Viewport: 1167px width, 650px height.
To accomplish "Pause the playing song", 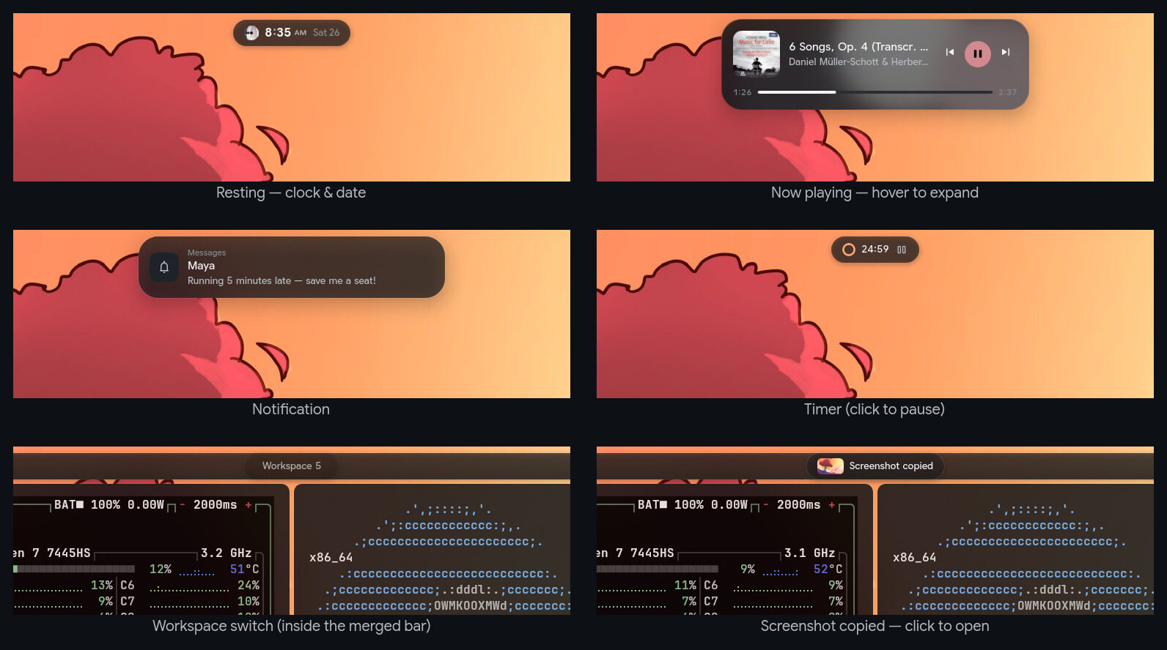I will [x=977, y=53].
